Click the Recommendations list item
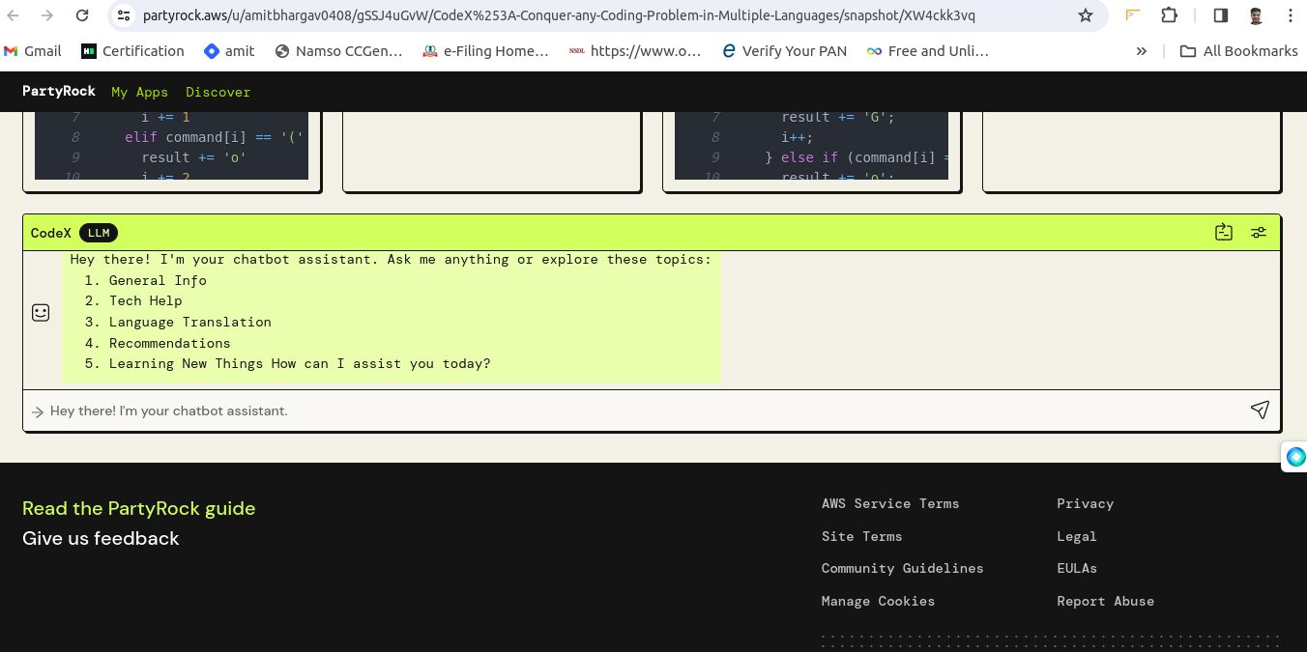The height and width of the screenshot is (652, 1307). [170, 343]
